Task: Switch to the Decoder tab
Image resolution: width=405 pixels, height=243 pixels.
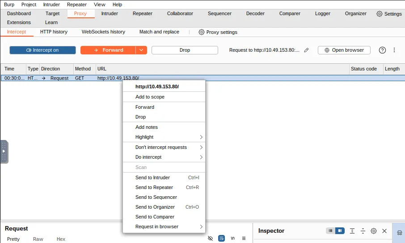Action: pos(255,13)
